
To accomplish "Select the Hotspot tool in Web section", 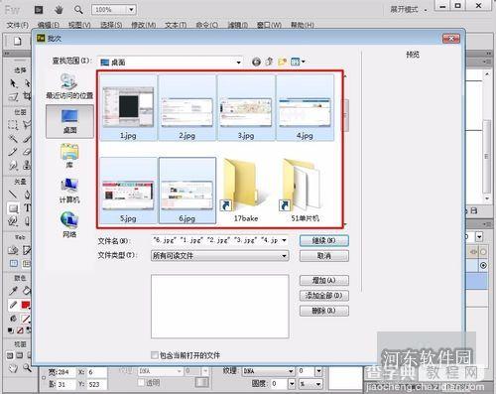I will pos(13,250).
